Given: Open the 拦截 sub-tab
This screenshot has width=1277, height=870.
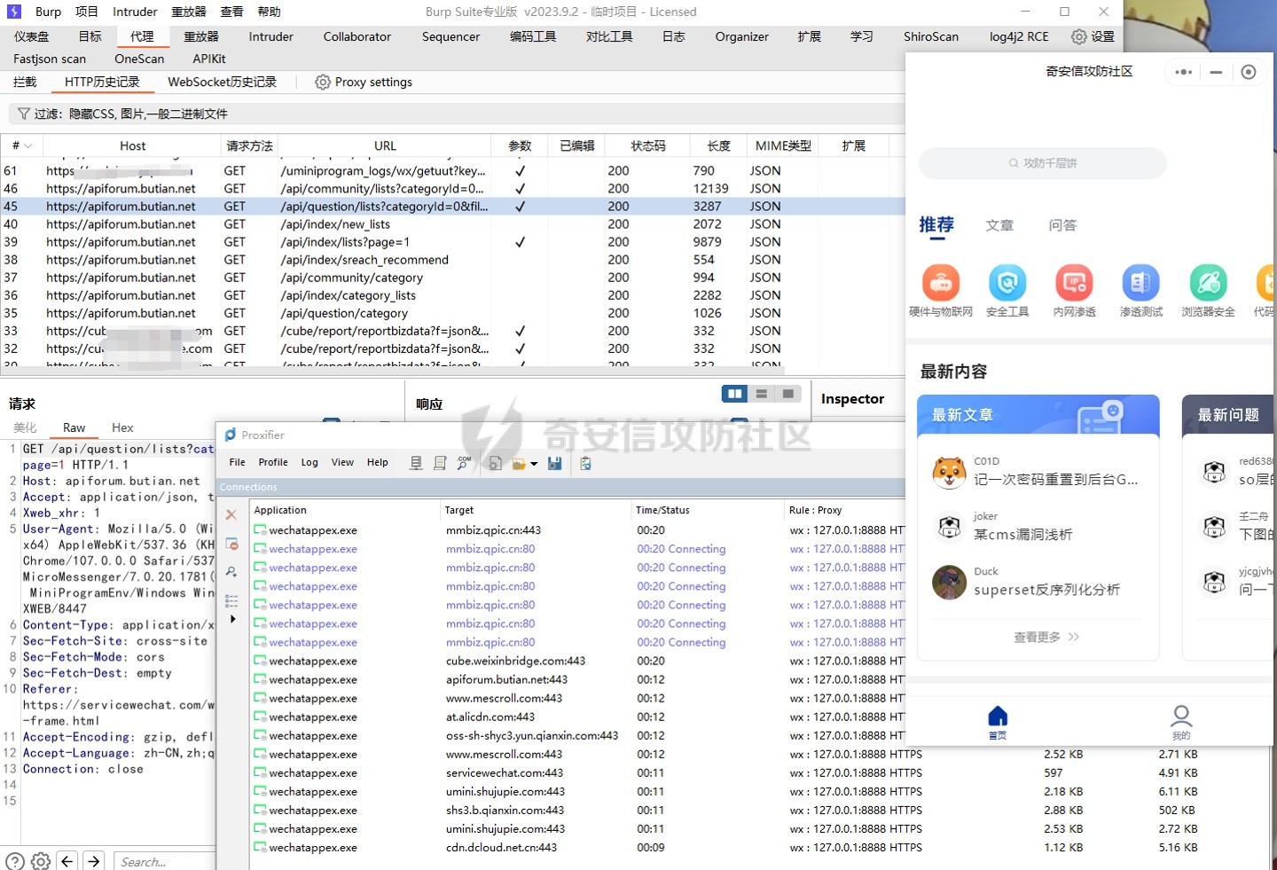Looking at the screenshot, I should [x=25, y=82].
